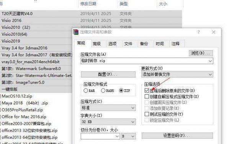
Task: Click the 浏览(B)... button
Action: point(201,53)
